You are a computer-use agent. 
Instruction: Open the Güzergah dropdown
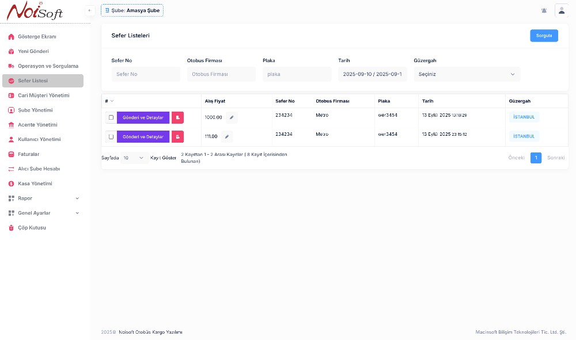point(467,74)
